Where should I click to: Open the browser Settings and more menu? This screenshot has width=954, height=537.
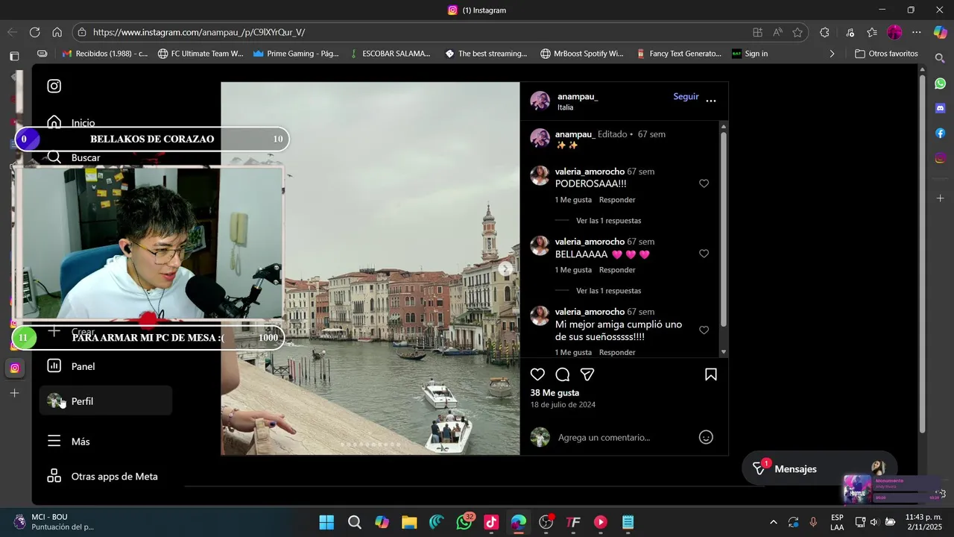click(917, 32)
